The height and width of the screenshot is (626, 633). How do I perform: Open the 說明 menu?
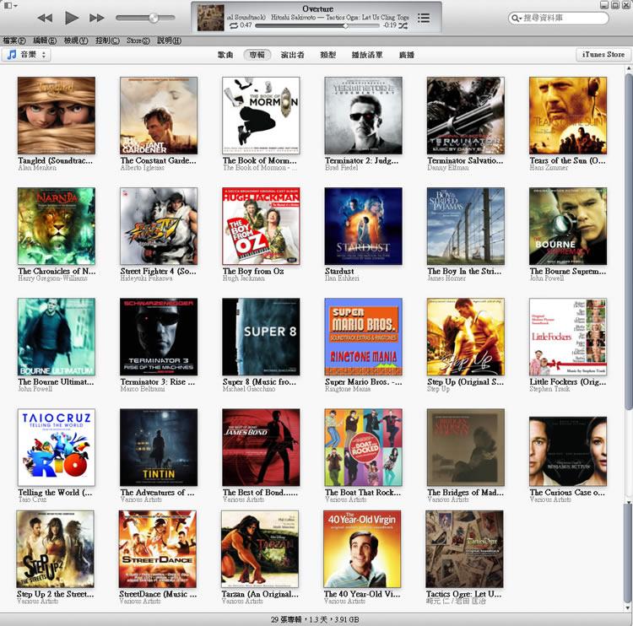click(169, 40)
